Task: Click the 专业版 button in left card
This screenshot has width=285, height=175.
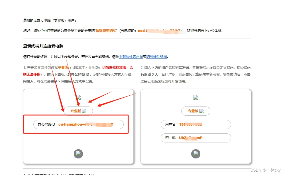Action: click(78, 111)
